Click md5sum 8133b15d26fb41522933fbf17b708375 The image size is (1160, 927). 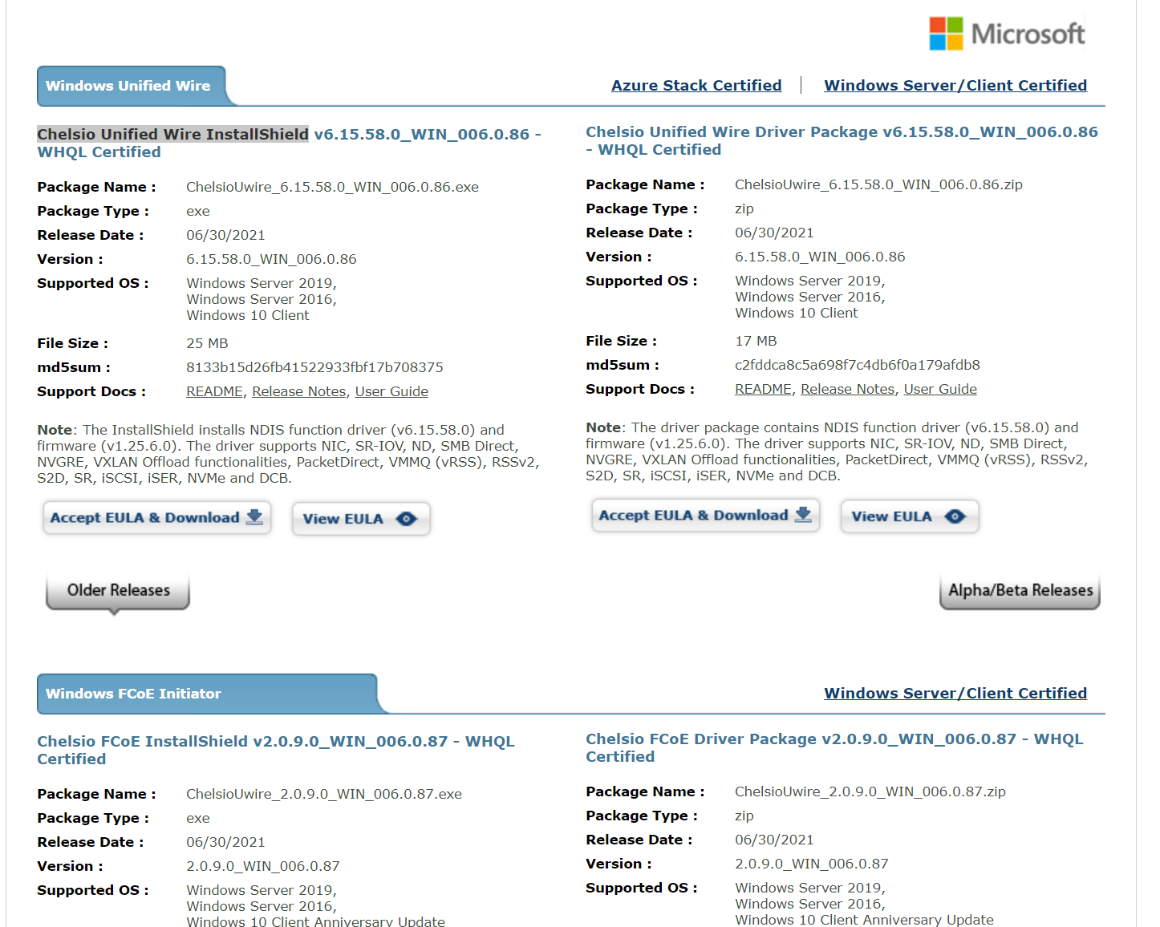(314, 367)
